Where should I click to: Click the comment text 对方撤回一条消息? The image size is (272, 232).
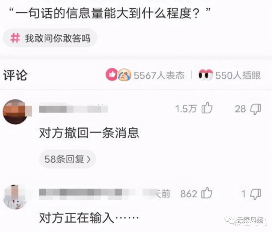coord(89,133)
